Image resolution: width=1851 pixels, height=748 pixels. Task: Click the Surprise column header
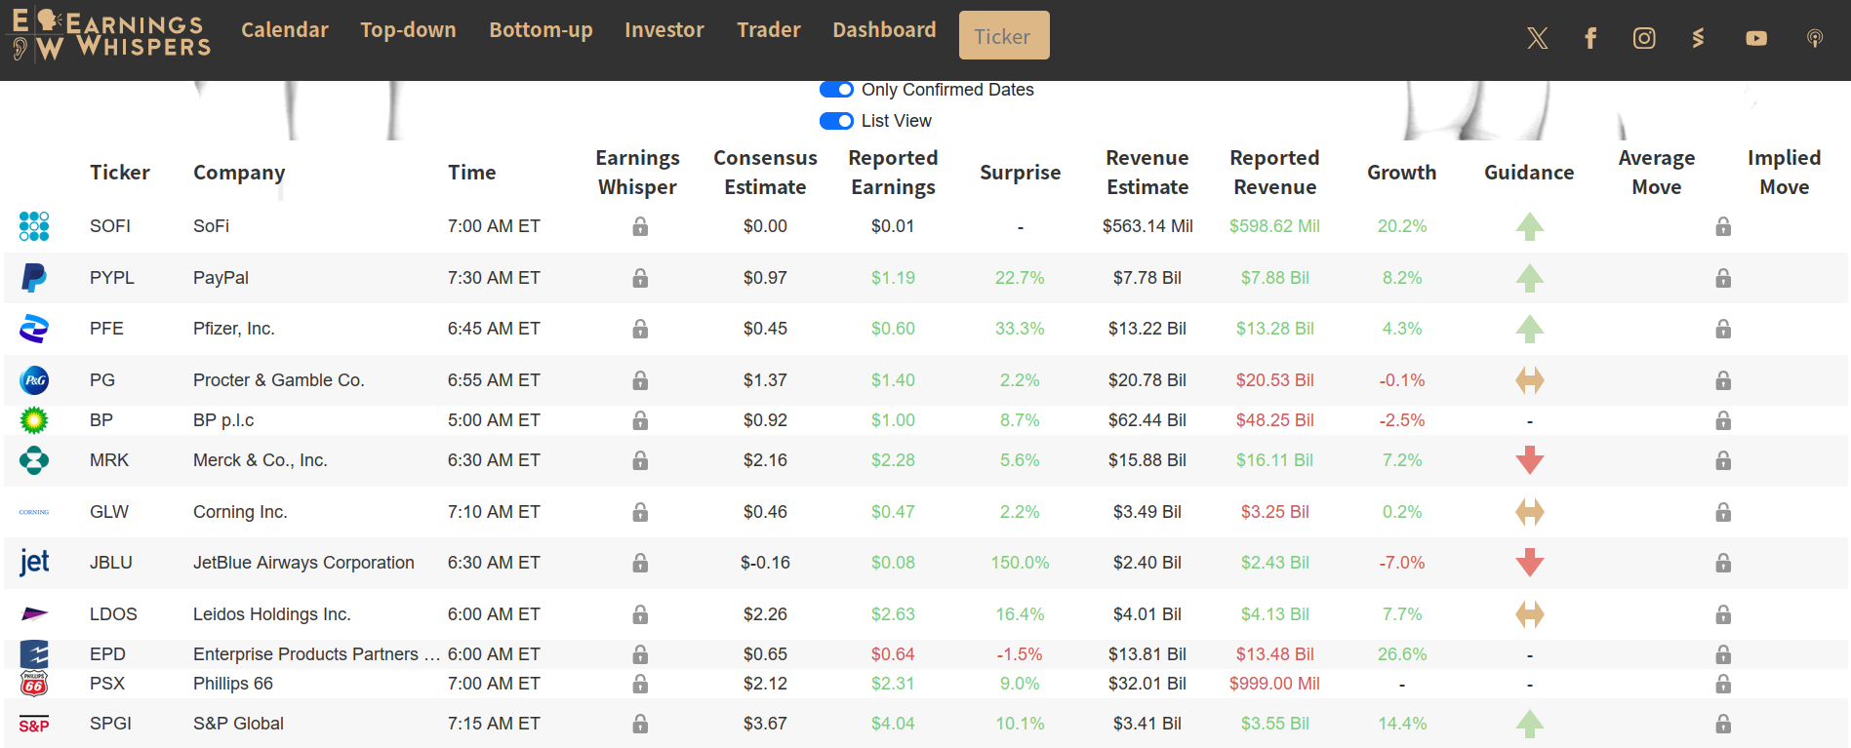(1020, 173)
